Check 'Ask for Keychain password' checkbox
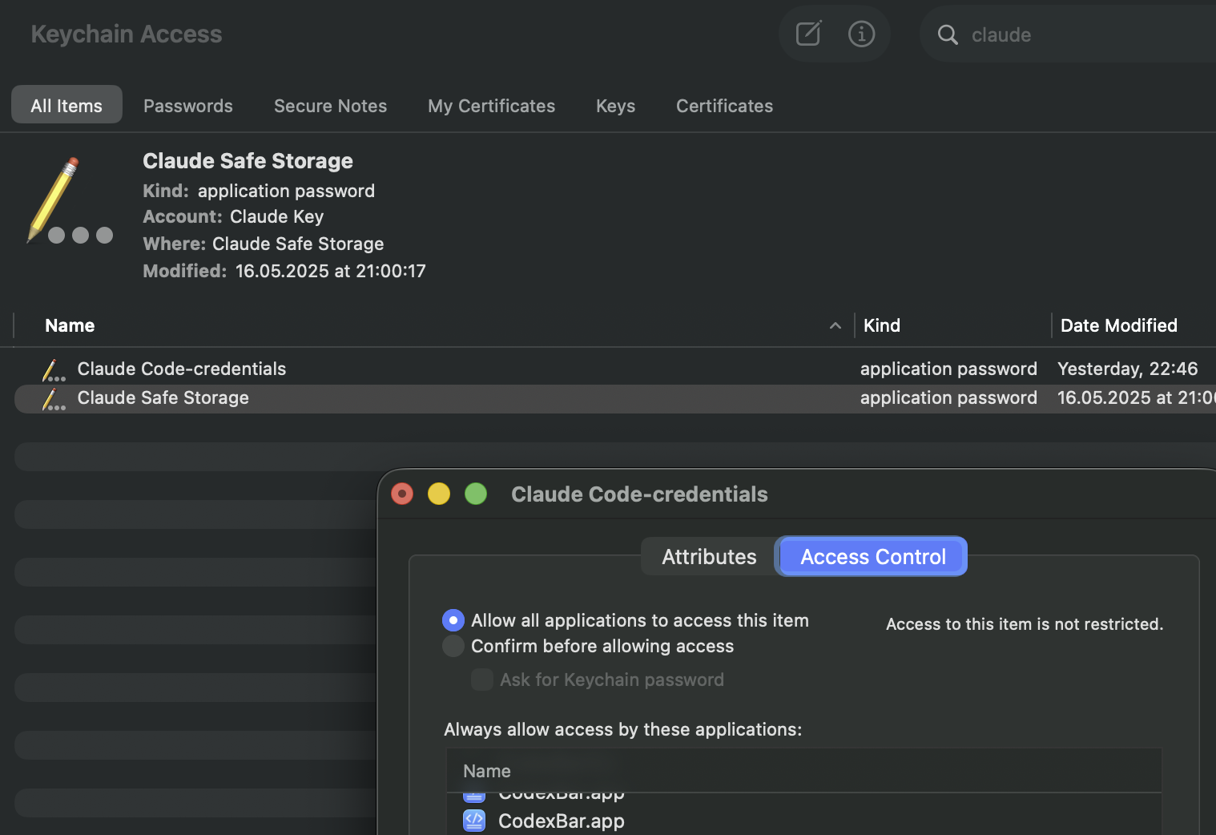Image resolution: width=1216 pixels, height=835 pixels. tap(482, 680)
